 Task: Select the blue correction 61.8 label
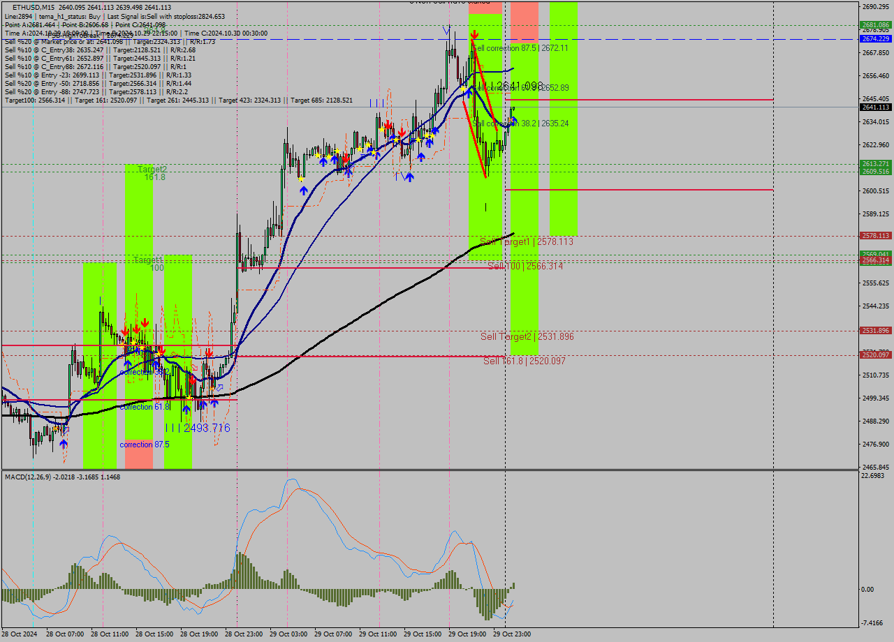[145, 407]
